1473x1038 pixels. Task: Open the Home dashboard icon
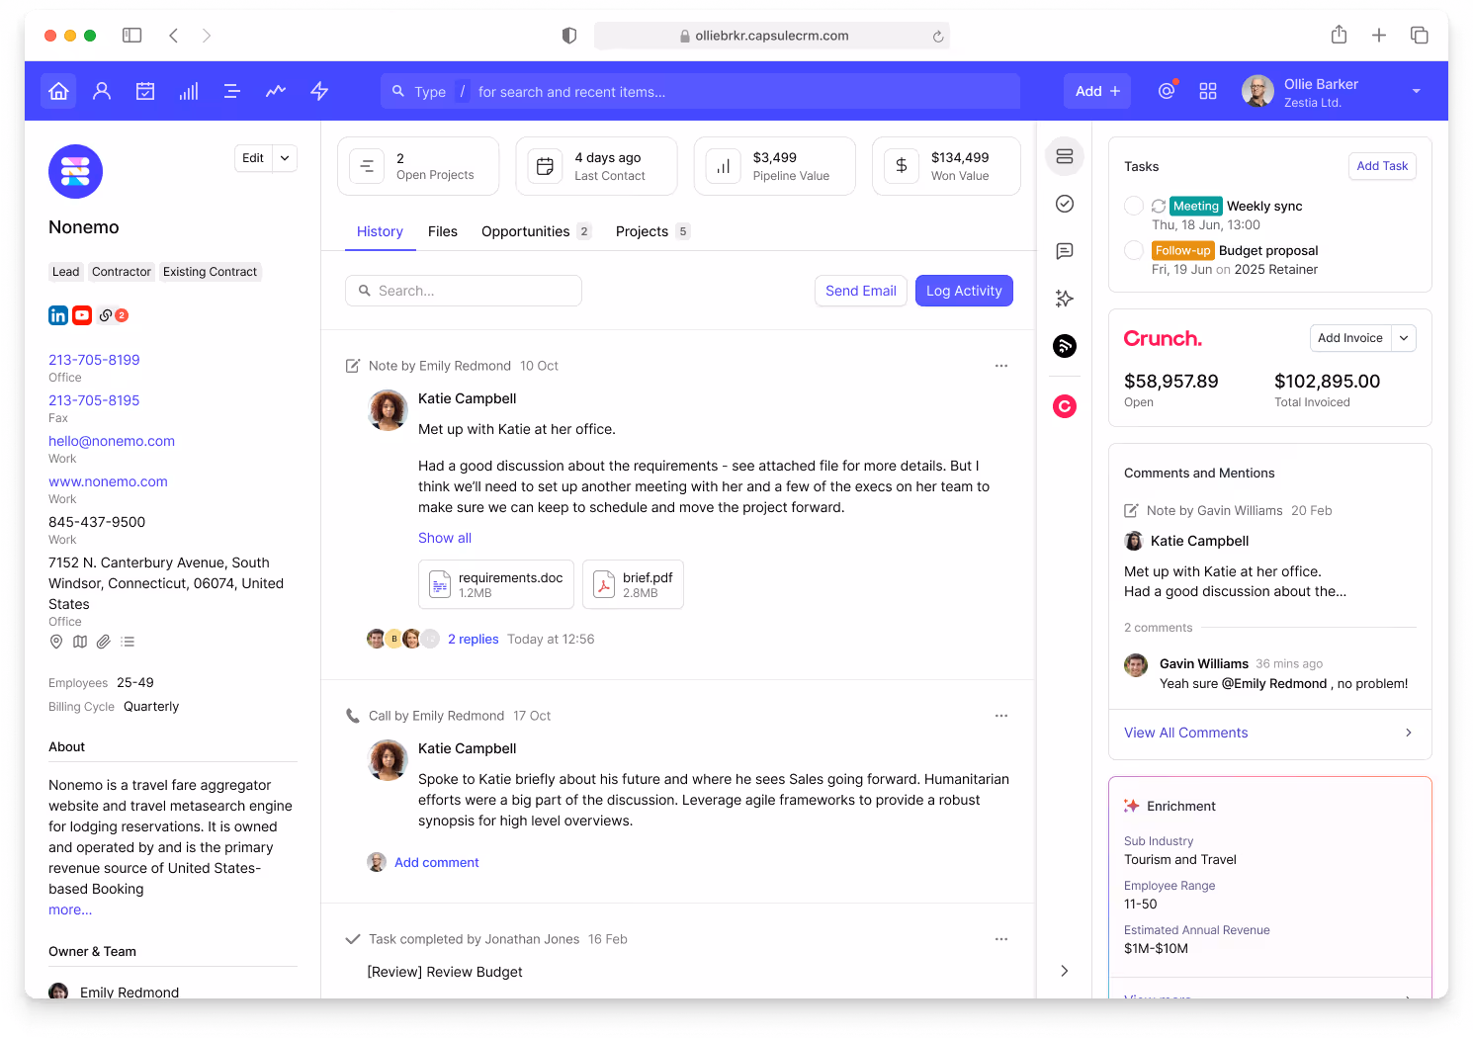pos(58,91)
